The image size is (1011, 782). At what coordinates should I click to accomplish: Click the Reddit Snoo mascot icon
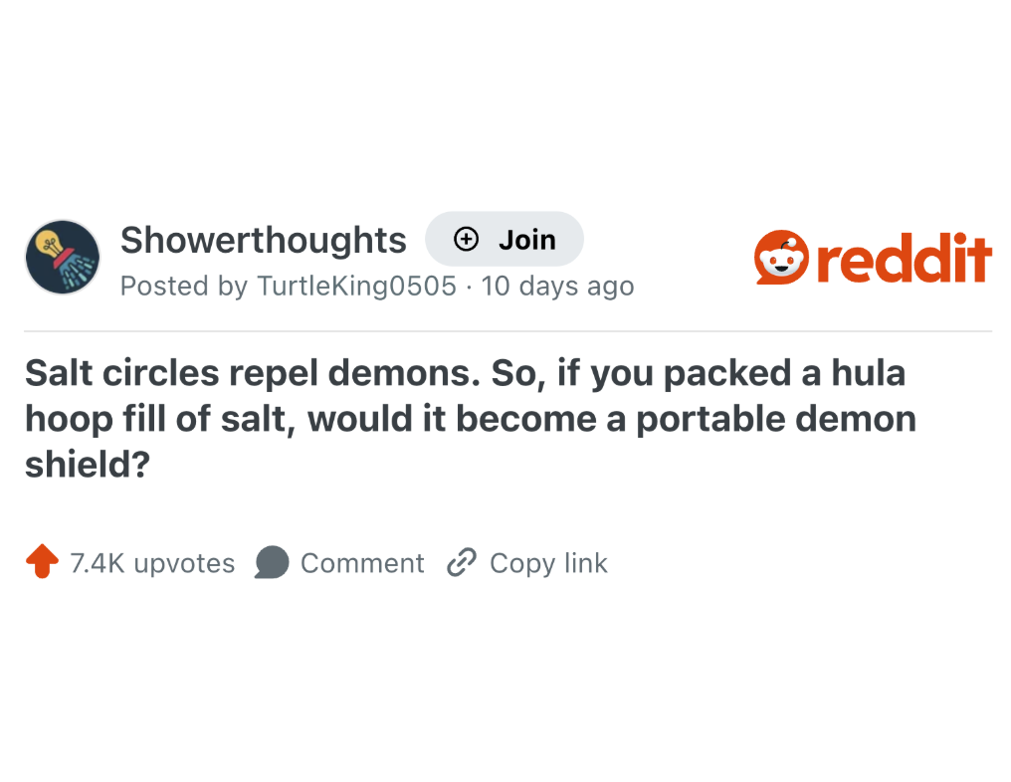point(783,258)
